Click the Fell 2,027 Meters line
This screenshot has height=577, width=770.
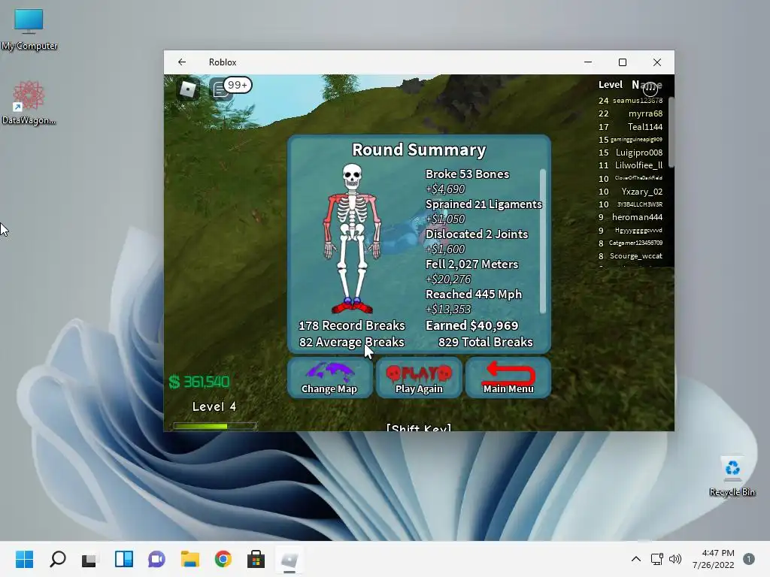click(471, 264)
